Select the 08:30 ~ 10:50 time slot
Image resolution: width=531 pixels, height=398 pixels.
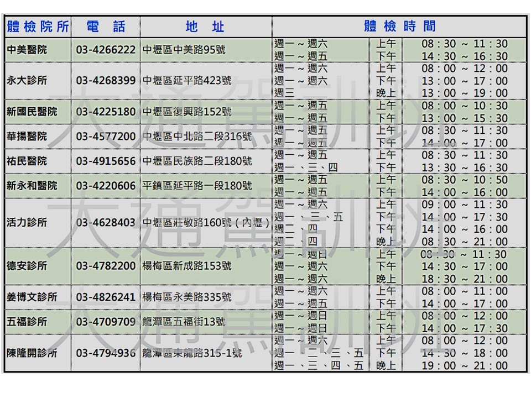[464, 180]
